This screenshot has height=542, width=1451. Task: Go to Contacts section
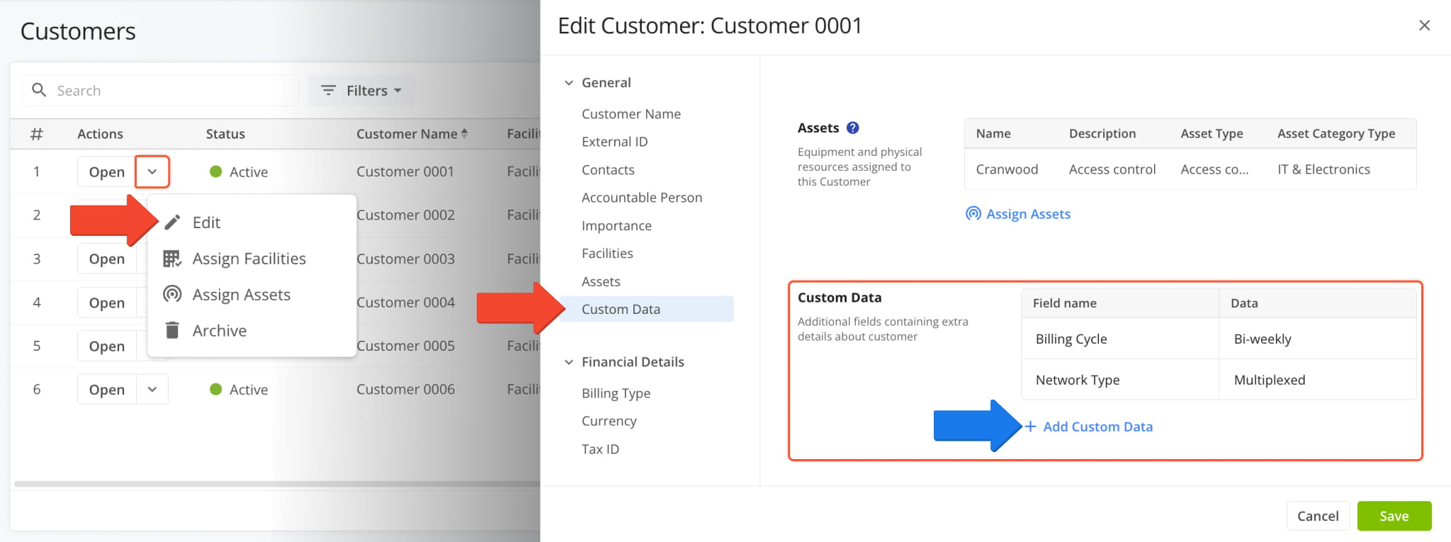coord(608,170)
